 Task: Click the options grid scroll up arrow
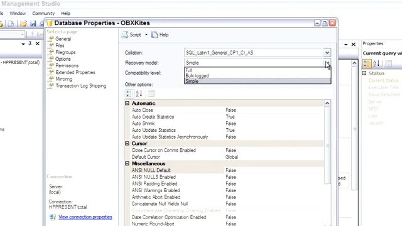click(x=327, y=103)
